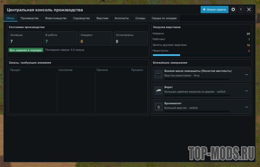Switch to the Производство tab
This screenshot has height=167, width=260.
[x=30, y=18]
